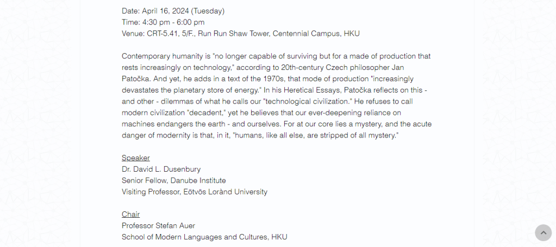The width and height of the screenshot is (556, 247).
Task: Click the underlined Speaker heading
Action: 135,158
